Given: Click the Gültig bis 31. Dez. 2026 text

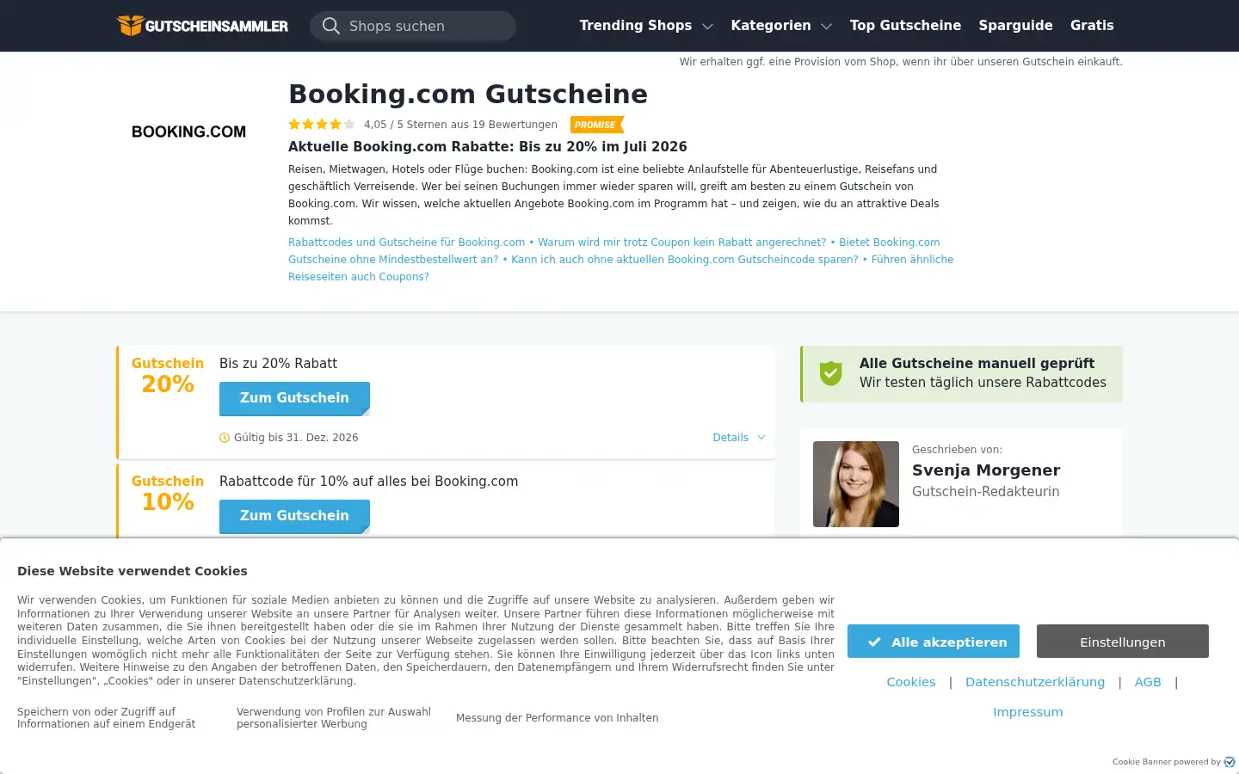Looking at the screenshot, I should [296, 438].
